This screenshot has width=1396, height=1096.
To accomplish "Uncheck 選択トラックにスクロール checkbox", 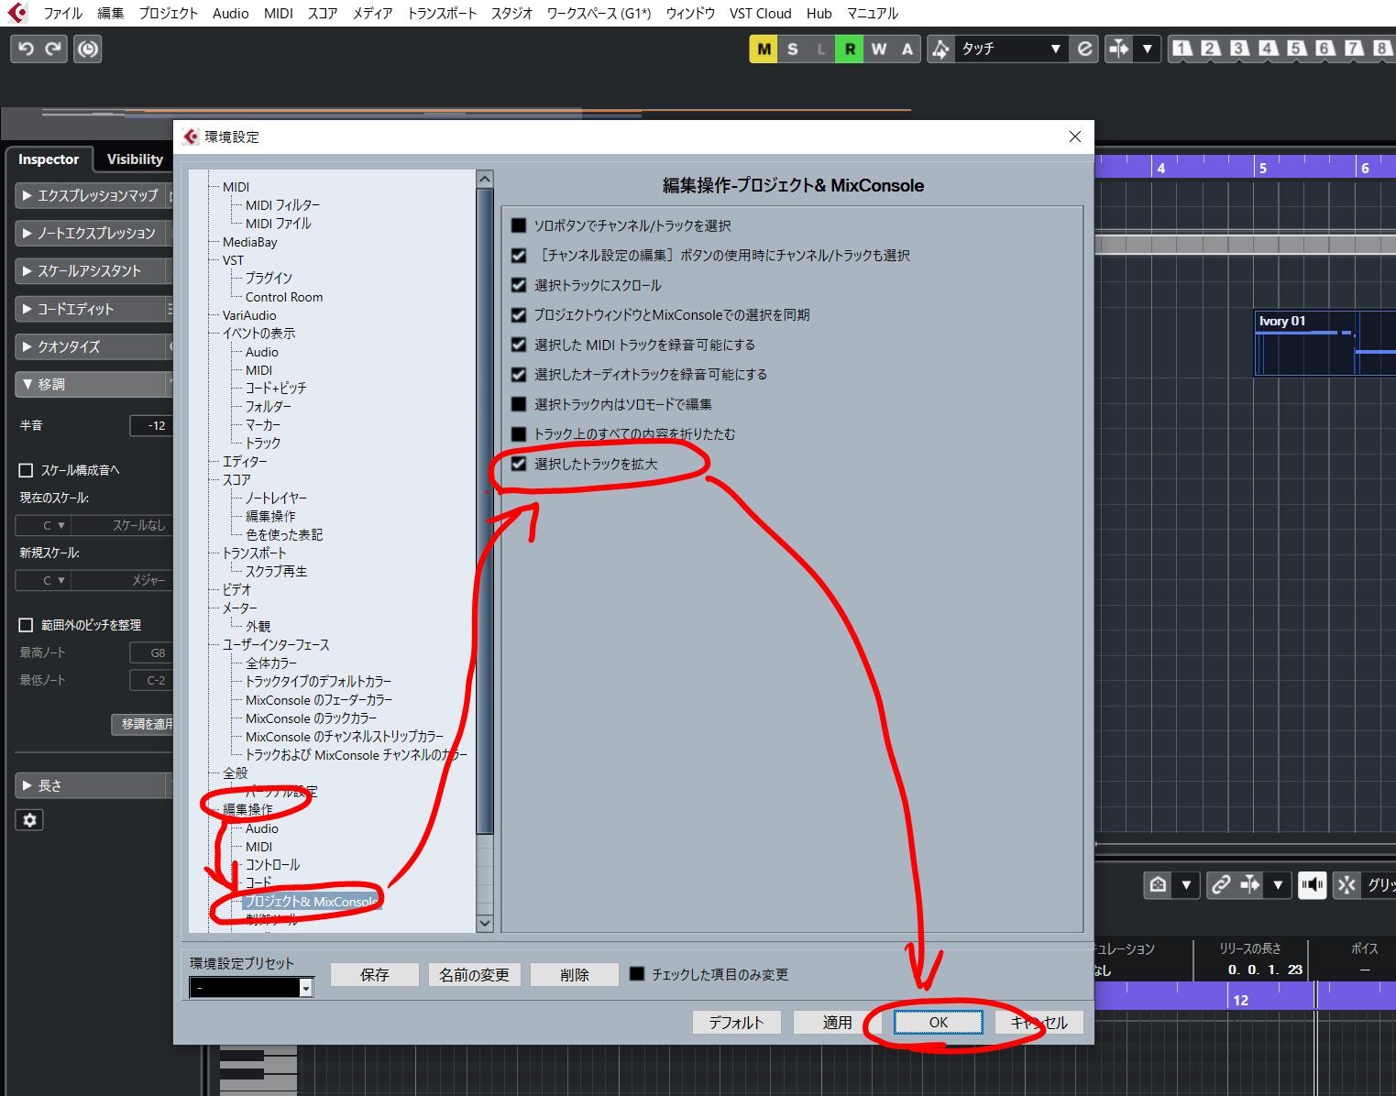I will (x=519, y=285).
